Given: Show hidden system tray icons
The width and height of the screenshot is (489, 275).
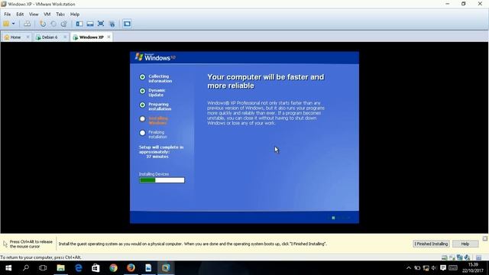Looking at the screenshot, I should [409, 268].
